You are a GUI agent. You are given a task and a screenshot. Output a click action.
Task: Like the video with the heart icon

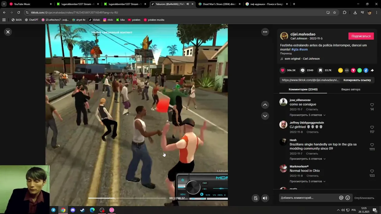[x=283, y=70]
